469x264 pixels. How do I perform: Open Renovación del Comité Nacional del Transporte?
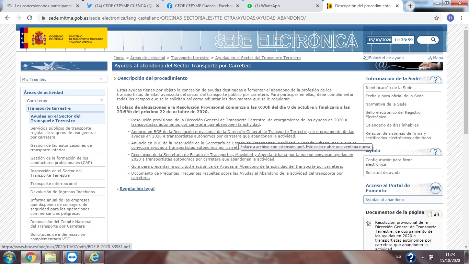click(61, 224)
